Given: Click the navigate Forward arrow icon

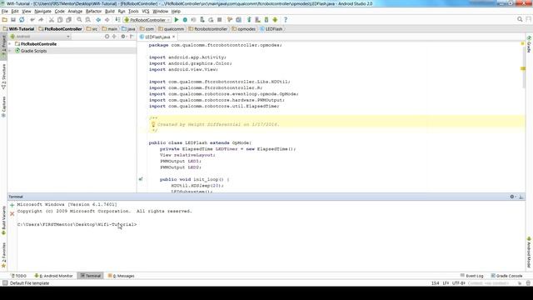Looking at the screenshot, I should click(107, 20).
